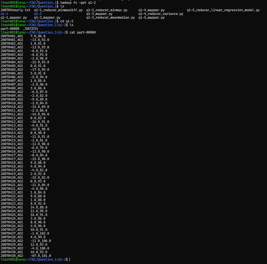Click q1-3_reducer_meanmedian.py file name

point(111,17)
